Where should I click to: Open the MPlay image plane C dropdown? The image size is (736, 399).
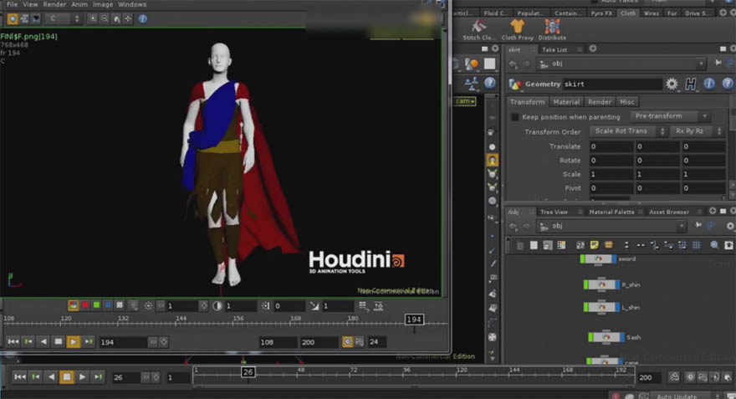pyautogui.click(x=63, y=18)
